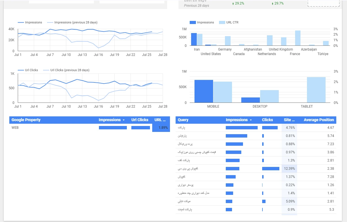Image resolution: width=347 pixels, height=222 pixels.
Task: Click the 7.28 average position value
Action: pos(331,177)
